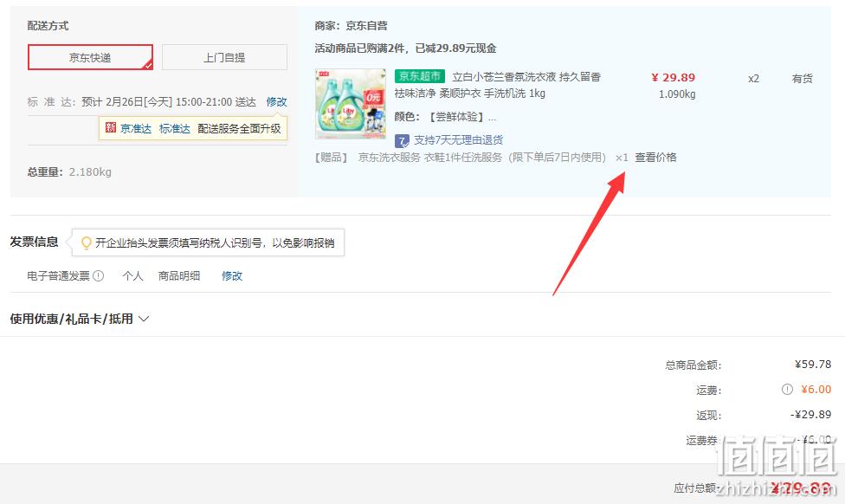The image size is (845, 504).
Task: Click the green 京东超市 tag
Action: click(x=420, y=76)
